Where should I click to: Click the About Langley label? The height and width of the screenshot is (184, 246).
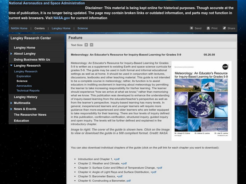(25, 54)
